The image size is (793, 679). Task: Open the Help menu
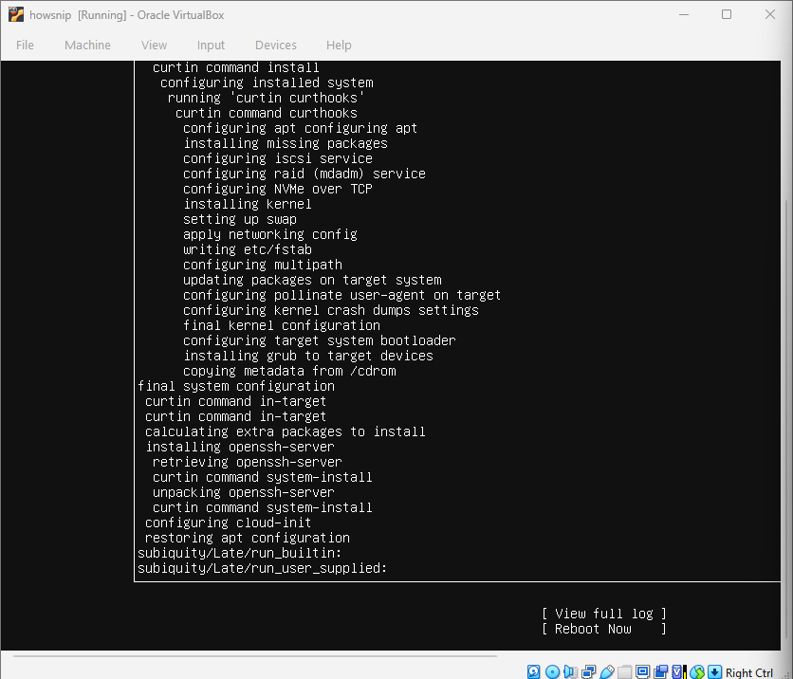click(x=339, y=45)
